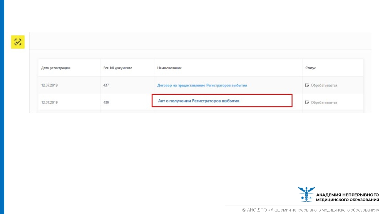382x214 pixels.
Task: Select date 12.07.2019 in row 437
Action: click(49, 85)
